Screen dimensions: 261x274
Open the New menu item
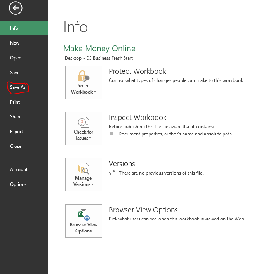click(15, 43)
